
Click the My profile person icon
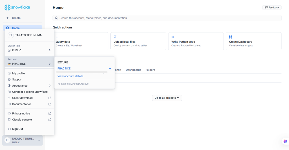pos(9,73)
